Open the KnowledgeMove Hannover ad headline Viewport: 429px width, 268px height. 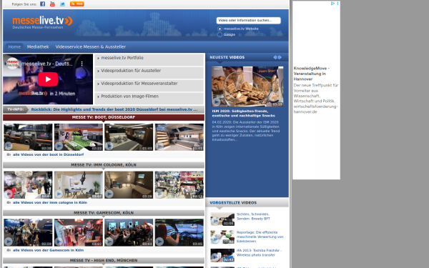(312, 74)
